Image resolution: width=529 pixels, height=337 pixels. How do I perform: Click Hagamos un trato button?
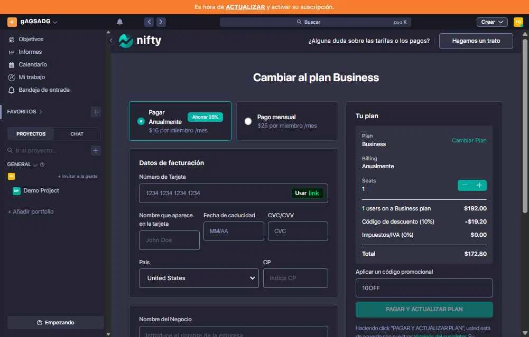point(476,41)
